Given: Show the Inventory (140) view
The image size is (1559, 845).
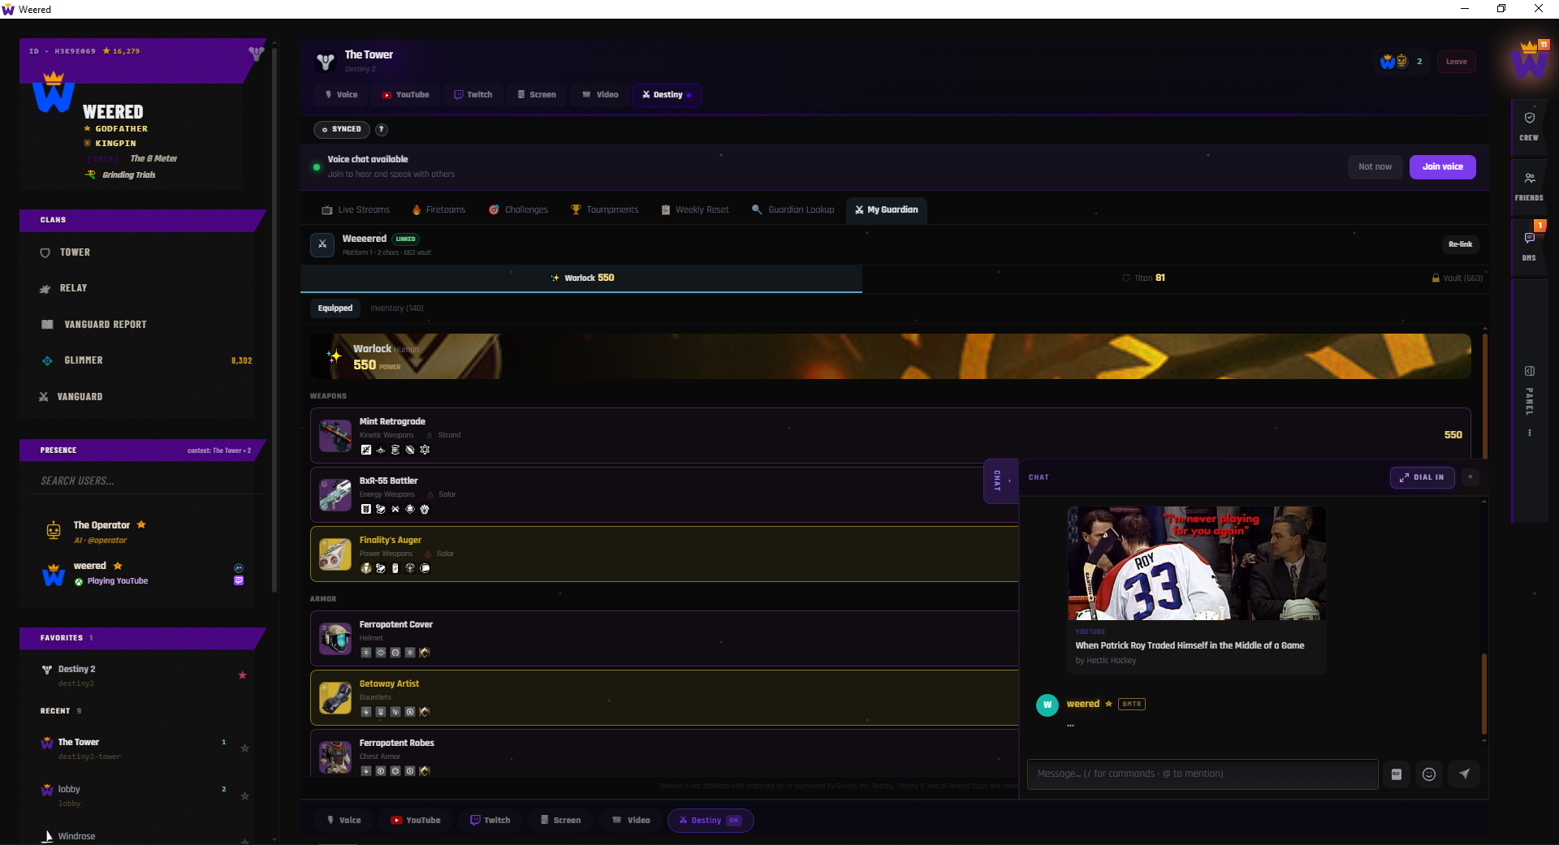Looking at the screenshot, I should [397, 308].
